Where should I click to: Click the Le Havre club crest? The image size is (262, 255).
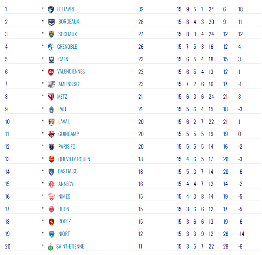tap(51, 9)
